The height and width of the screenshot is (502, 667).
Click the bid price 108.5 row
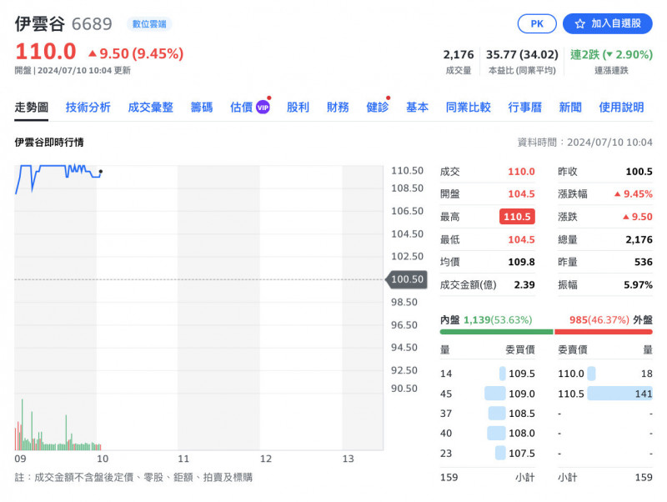tap(488, 413)
